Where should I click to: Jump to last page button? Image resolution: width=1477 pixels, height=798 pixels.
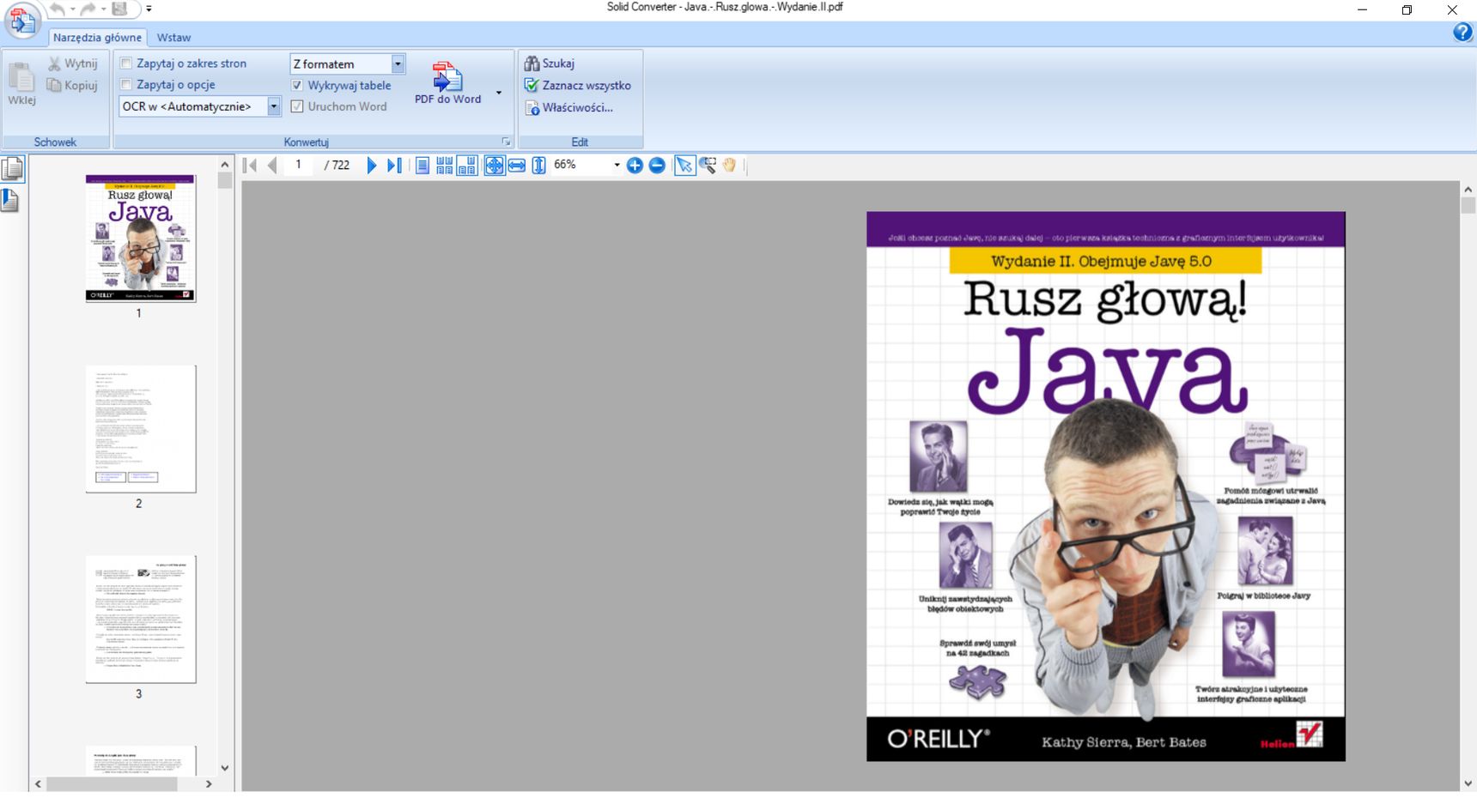[x=394, y=166]
